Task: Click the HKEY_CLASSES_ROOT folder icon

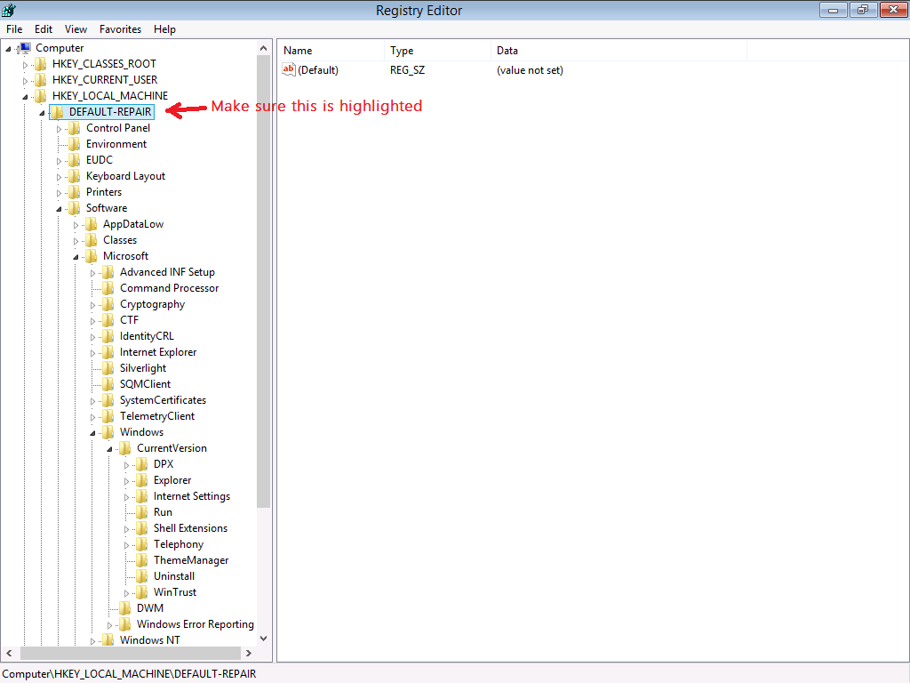Action: (41, 64)
